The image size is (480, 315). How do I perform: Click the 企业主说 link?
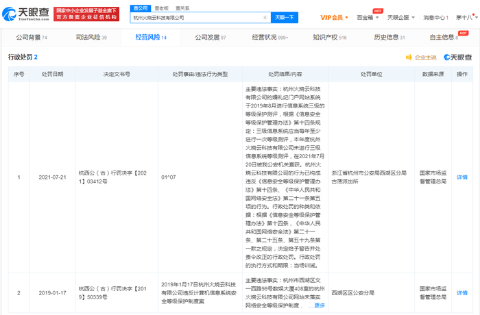click(x=425, y=58)
